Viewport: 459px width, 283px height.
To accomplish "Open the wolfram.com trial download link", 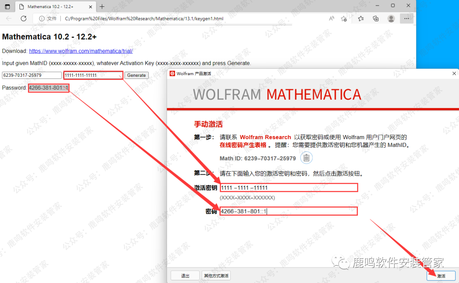I will pos(81,51).
